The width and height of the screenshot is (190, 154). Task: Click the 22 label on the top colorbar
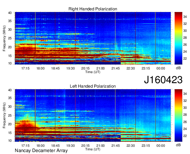pos(185,59)
